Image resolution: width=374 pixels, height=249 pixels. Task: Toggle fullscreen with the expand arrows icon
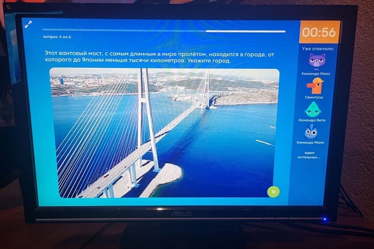point(29,24)
